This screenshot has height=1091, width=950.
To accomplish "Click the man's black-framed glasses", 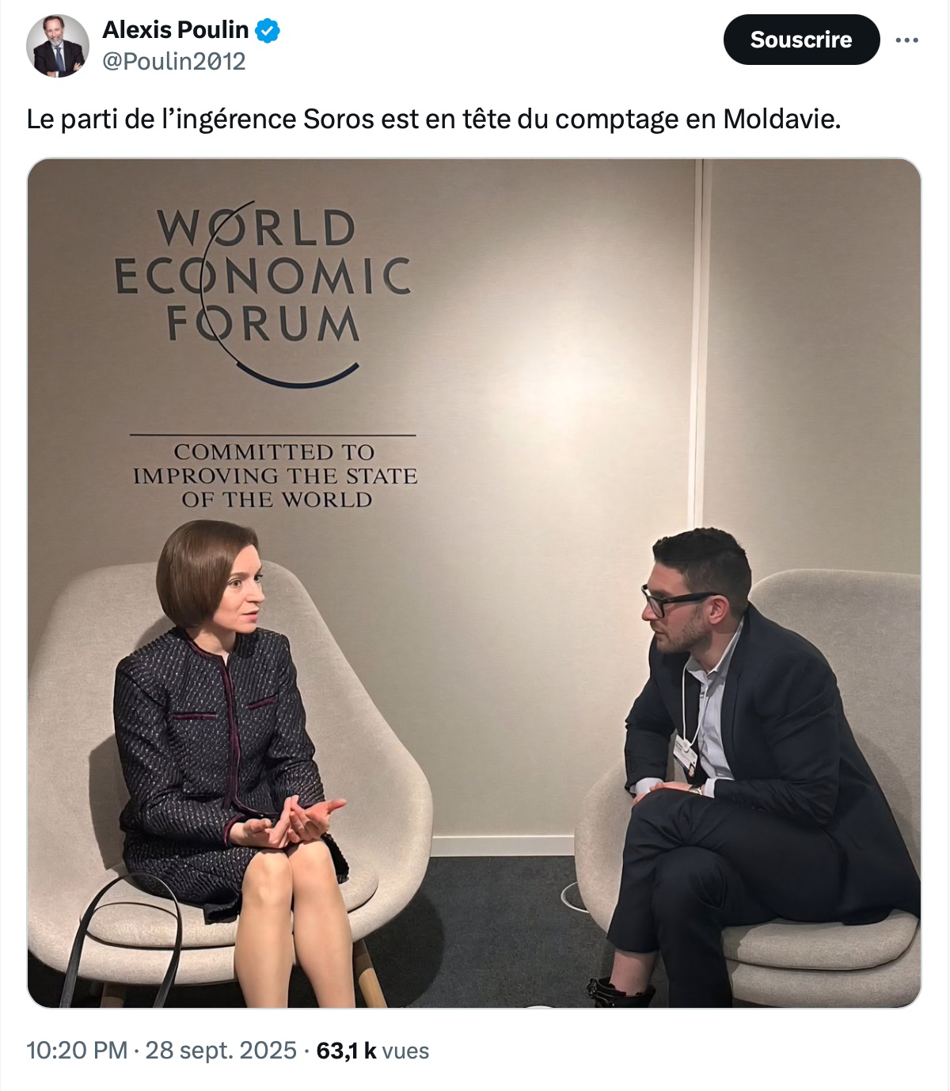I will 673,600.
